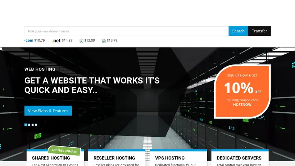The width and height of the screenshot is (295, 166).
Task: Select the .net domain logo
Action: point(56,41)
